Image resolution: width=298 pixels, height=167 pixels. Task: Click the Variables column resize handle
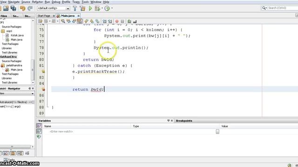(217, 131)
